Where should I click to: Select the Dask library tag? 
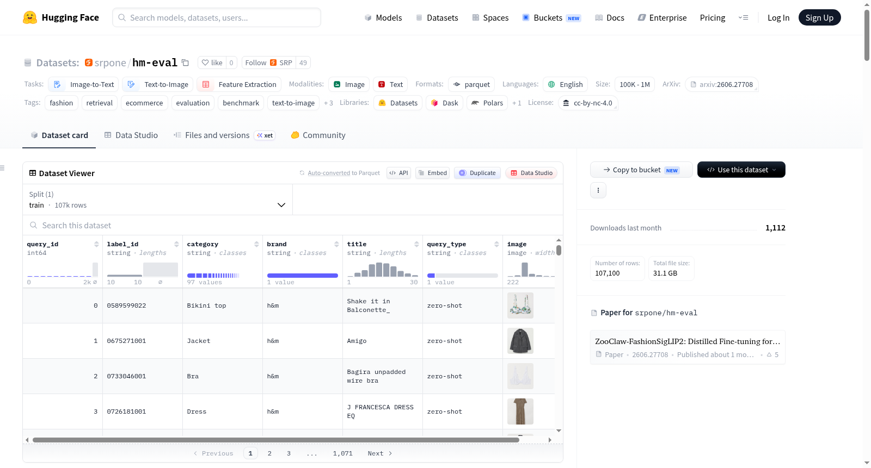point(444,103)
